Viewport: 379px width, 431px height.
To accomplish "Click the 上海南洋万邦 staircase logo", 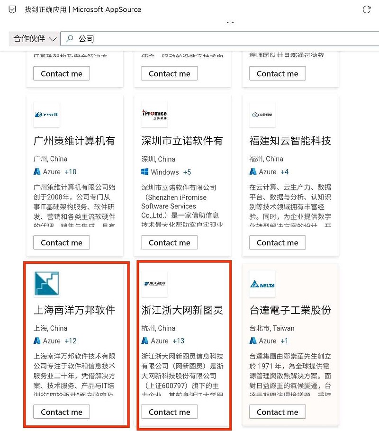I will coord(46,284).
